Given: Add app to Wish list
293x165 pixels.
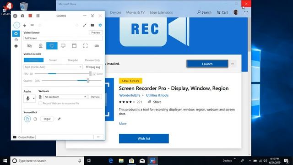Looking at the screenshot, I should click(x=144, y=138).
